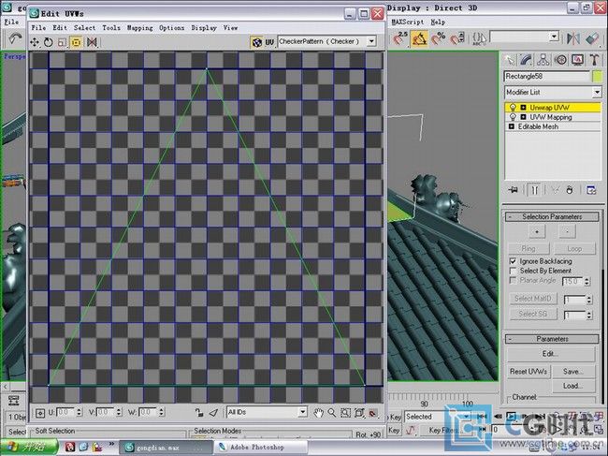608x456 pixels.
Task: Click the UV coordinate space button
Action: click(x=269, y=42)
